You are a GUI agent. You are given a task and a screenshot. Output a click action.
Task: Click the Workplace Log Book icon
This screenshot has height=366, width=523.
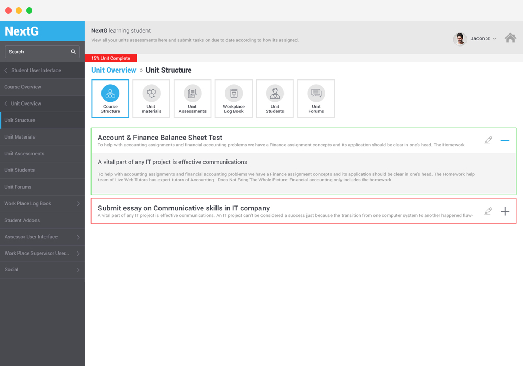[233, 98]
